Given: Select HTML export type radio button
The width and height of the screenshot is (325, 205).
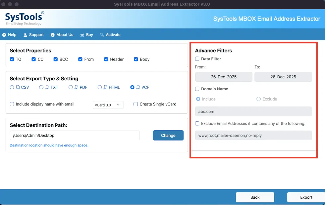Looking at the screenshot, I should click(100, 87).
